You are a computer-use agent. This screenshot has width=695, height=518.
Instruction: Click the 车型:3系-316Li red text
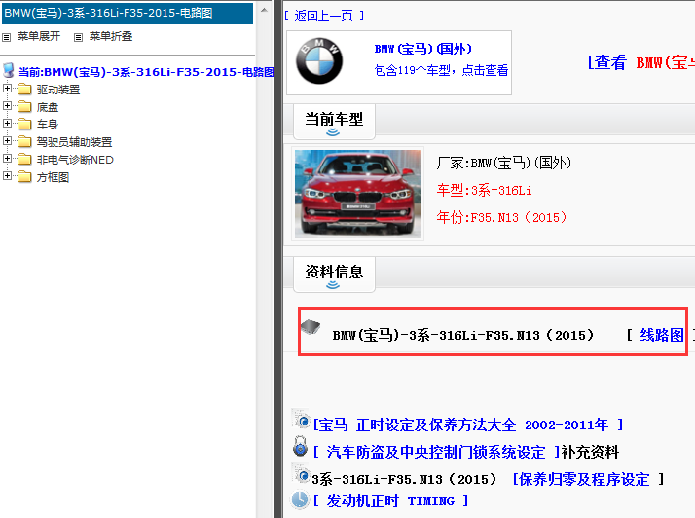(484, 190)
